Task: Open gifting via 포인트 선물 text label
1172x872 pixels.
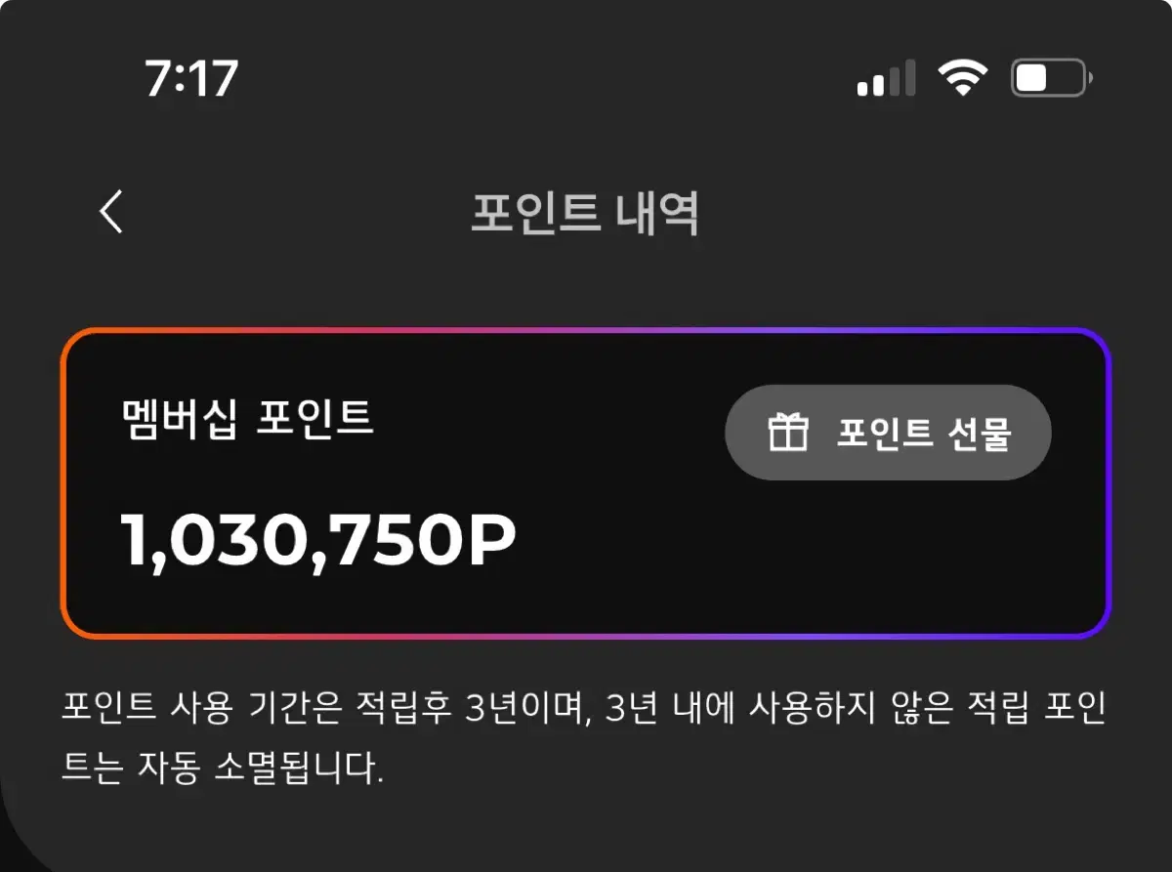Action: [x=923, y=433]
